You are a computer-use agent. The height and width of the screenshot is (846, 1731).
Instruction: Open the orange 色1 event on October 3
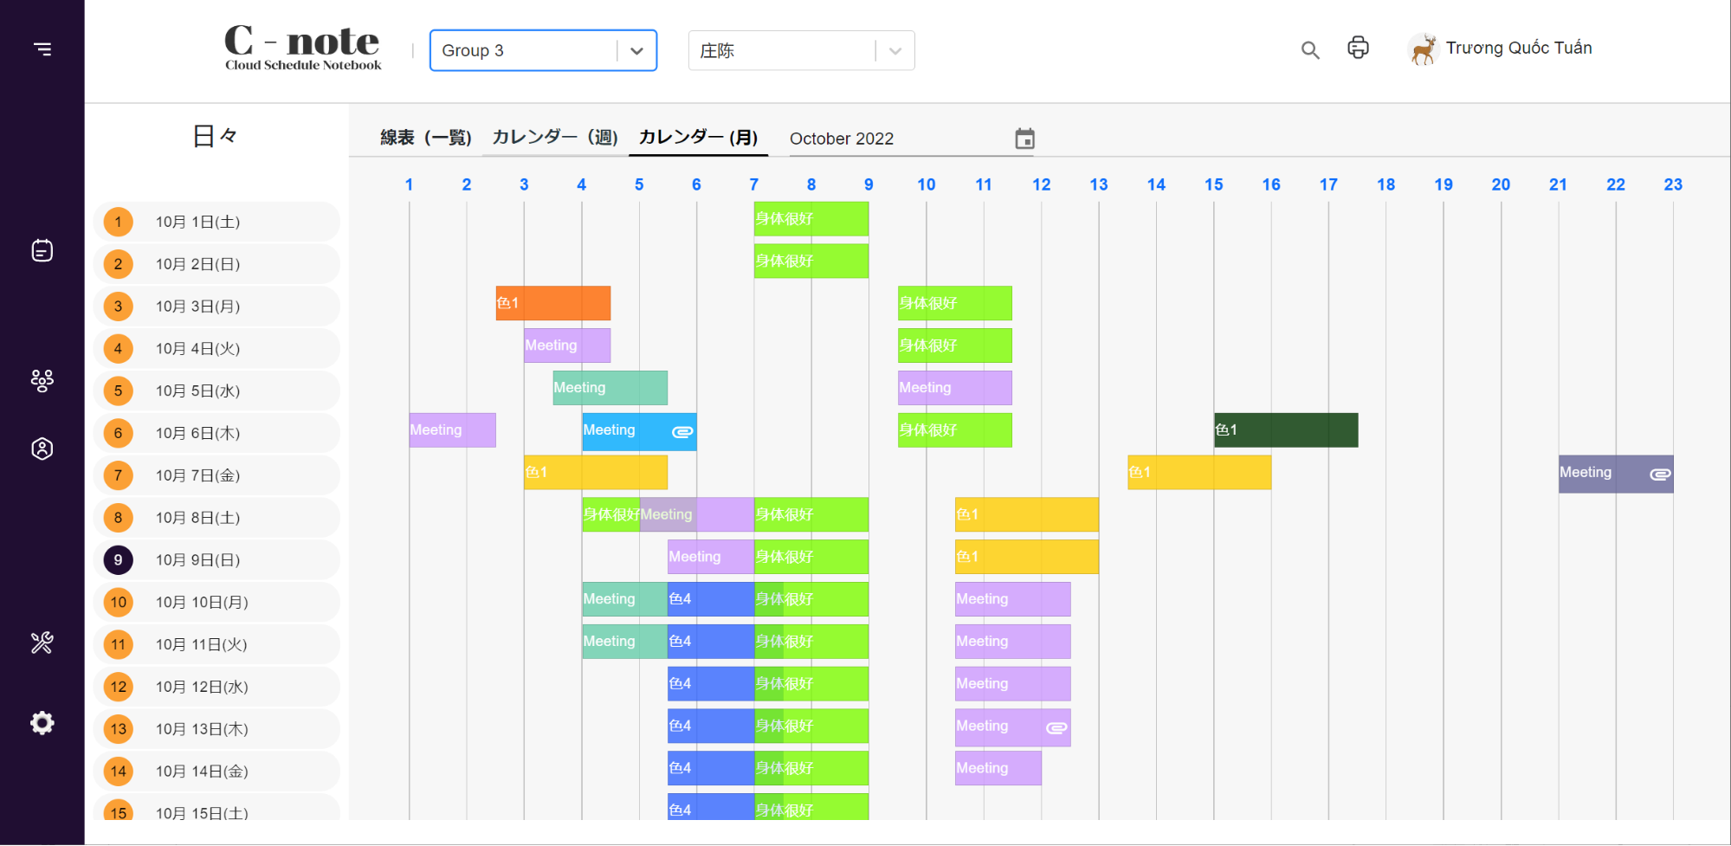click(552, 303)
